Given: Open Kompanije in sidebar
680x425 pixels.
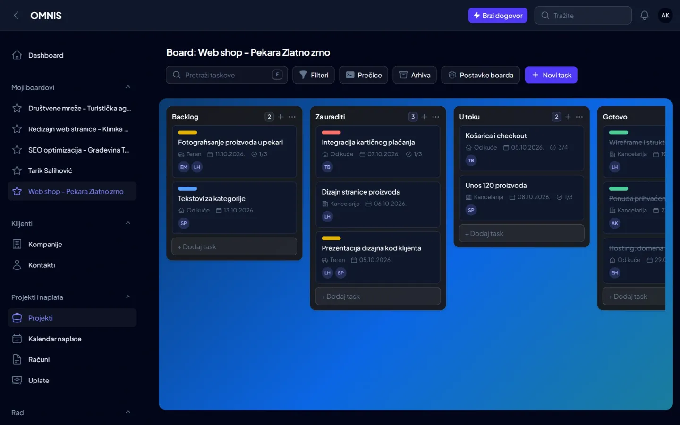Looking at the screenshot, I should (72, 244).
